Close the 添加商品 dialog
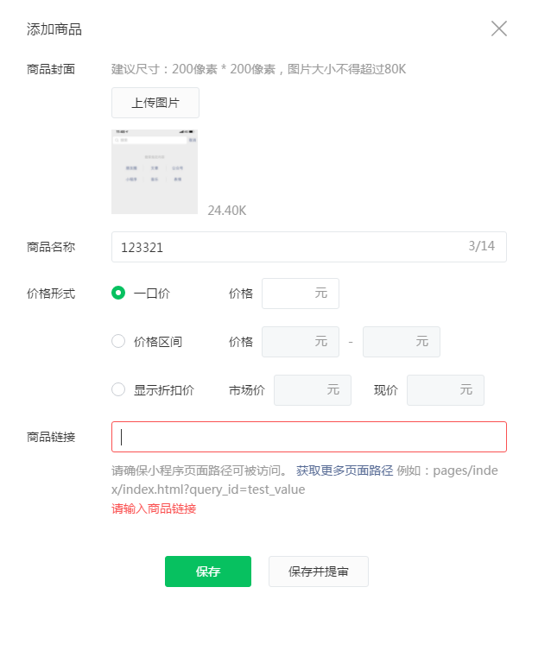The width and height of the screenshot is (551, 663). [498, 28]
